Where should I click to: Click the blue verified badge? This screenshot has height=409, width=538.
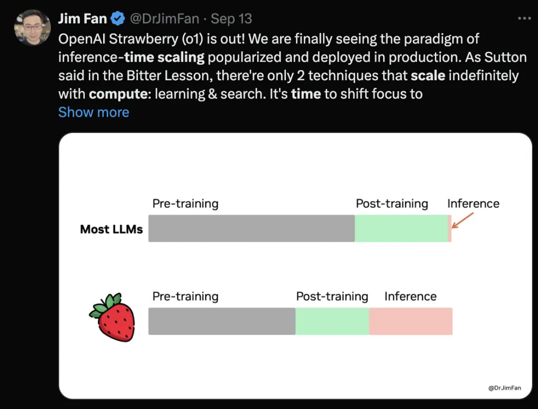118,18
